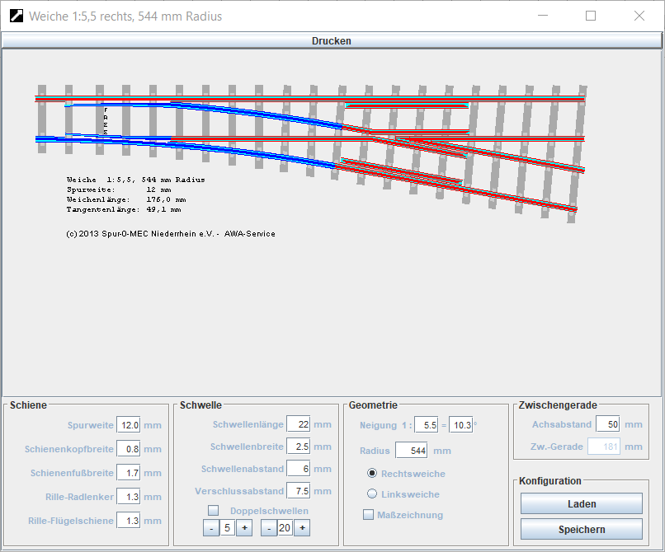
Task: Click minus button left of value 20
Action: 269,528
